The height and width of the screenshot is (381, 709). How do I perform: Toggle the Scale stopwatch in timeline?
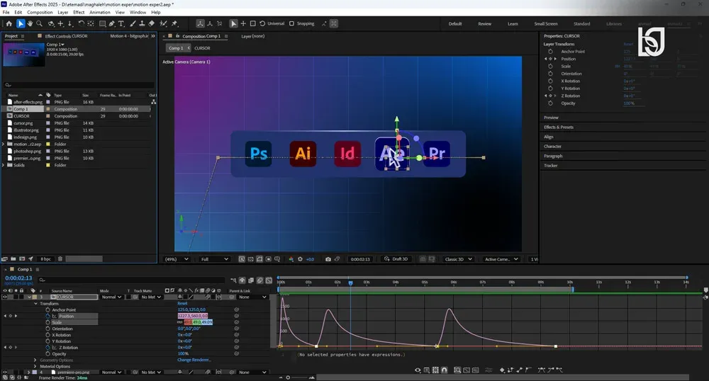click(x=48, y=322)
